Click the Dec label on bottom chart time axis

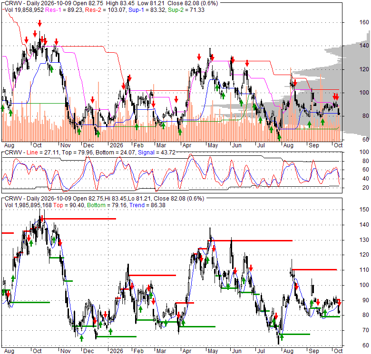[x=88, y=351]
